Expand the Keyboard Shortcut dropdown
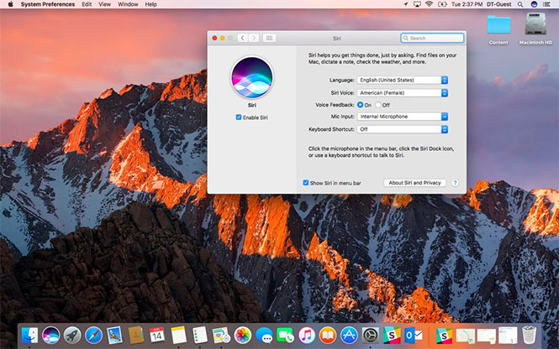Viewport: 559px width, 349px height. (403, 129)
